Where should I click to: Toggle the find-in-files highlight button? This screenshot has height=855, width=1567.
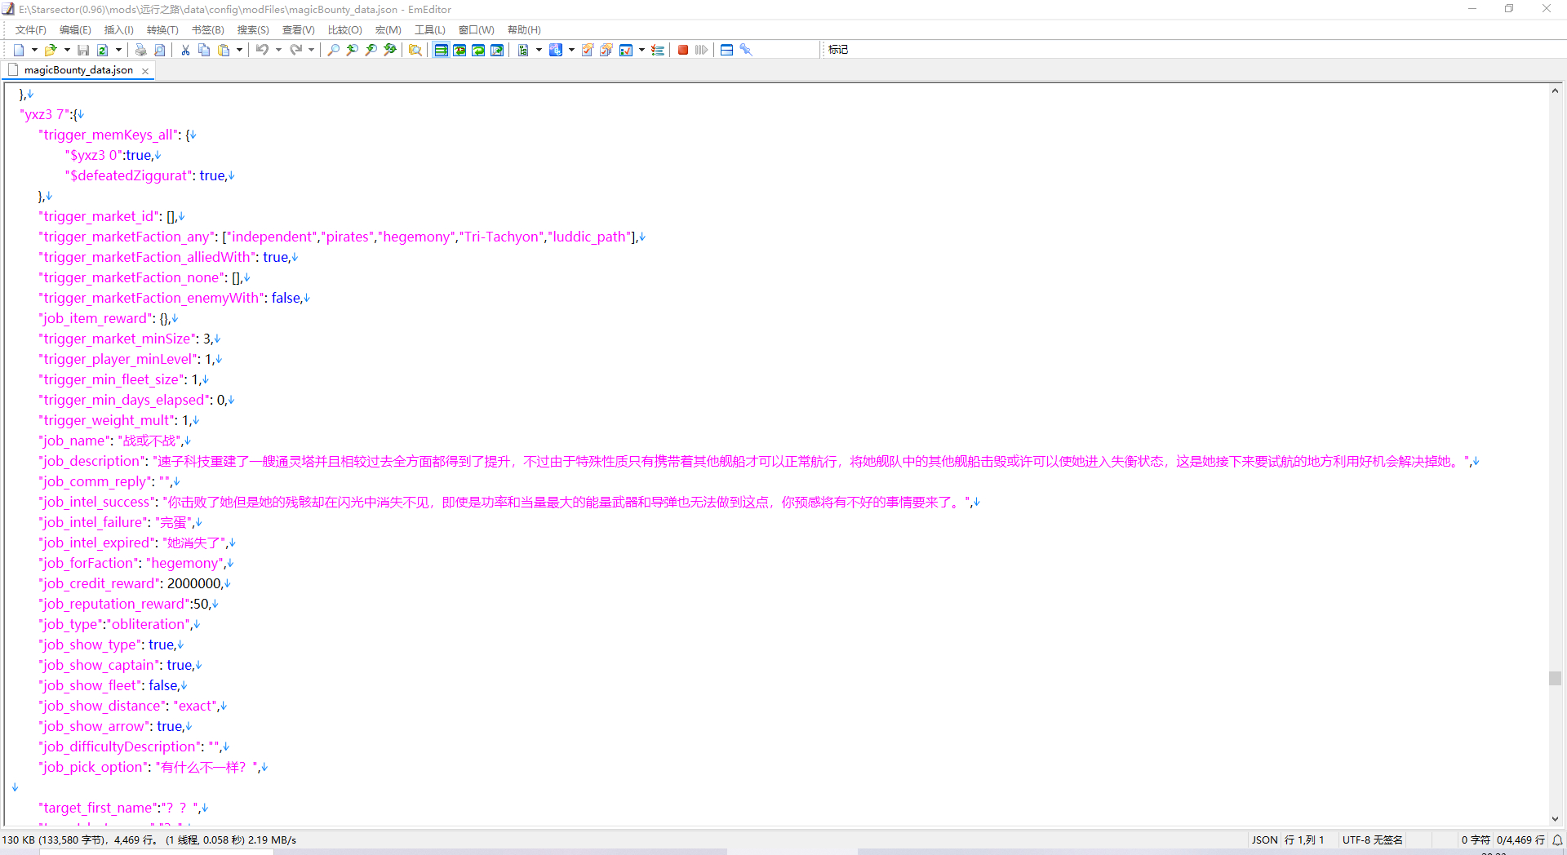point(415,50)
